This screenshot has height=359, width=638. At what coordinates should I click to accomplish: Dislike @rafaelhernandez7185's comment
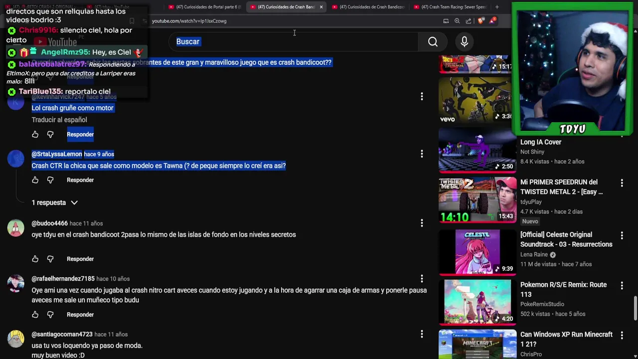[50, 315]
